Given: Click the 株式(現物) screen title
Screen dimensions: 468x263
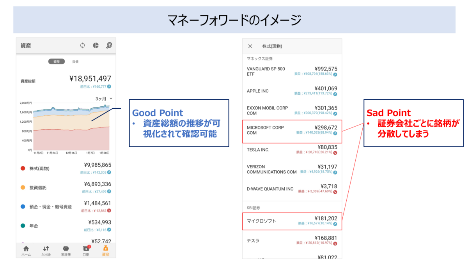Looking at the screenshot, I should pyautogui.click(x=272, y=46).
